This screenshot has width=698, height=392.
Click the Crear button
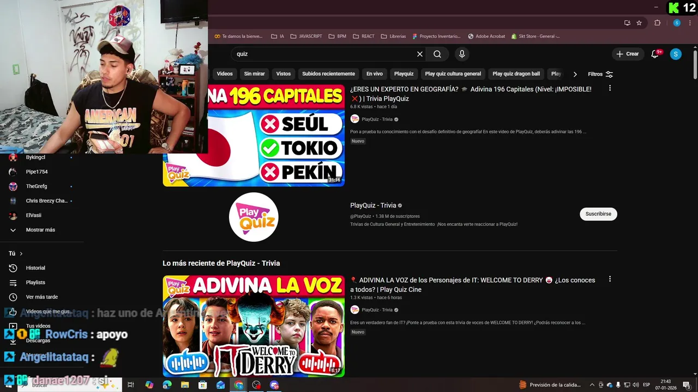coord(627,54)
